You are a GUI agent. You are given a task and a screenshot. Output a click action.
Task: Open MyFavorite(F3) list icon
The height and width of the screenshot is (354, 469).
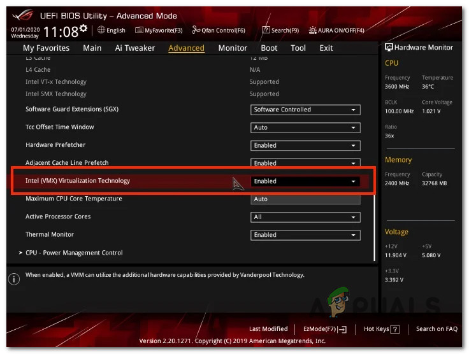coord(139,30)
